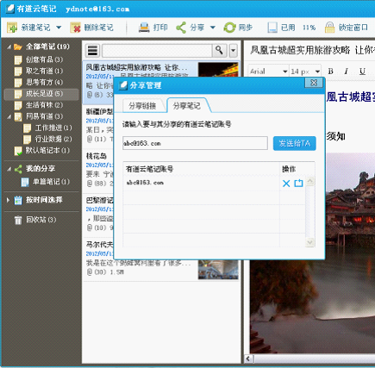Remove share with abc@163.com X icon
375x368 pixels.
tap(286, 184)
